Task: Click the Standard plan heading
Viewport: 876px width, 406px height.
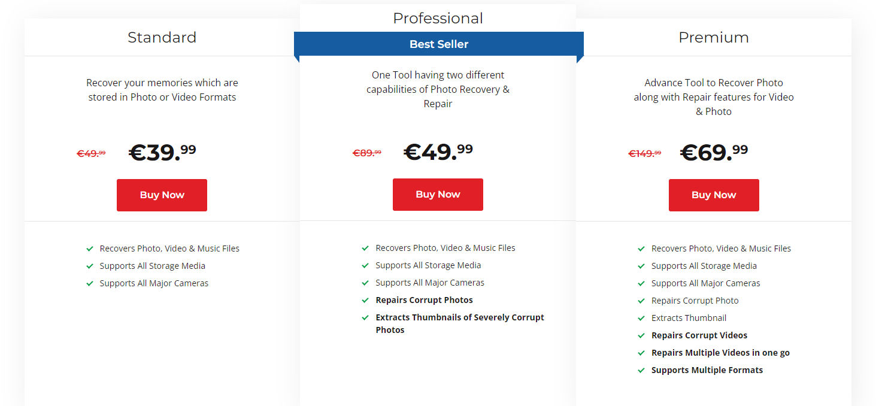Action: (x=162, y=37)
